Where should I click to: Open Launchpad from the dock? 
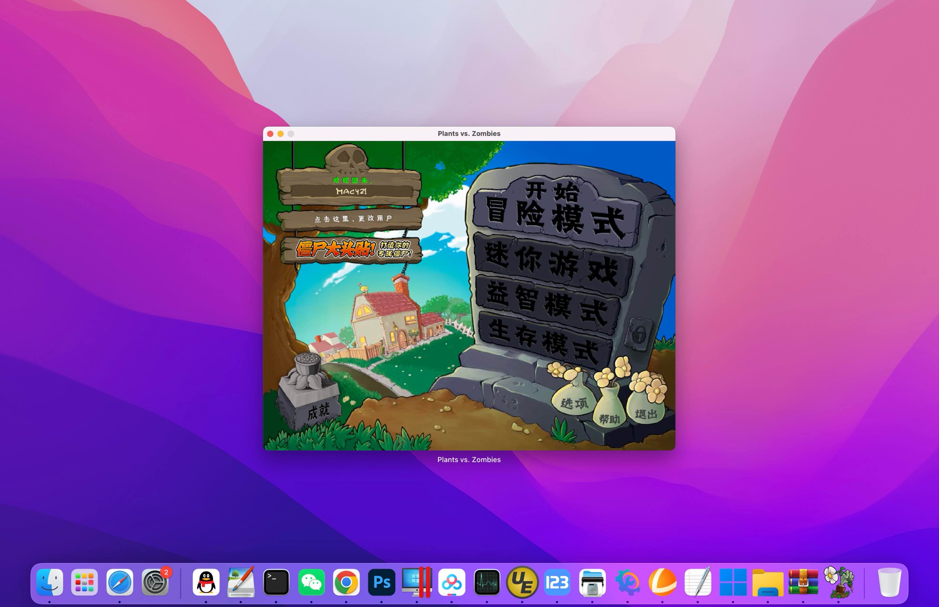pyautogui.click(x=84, y=582)
